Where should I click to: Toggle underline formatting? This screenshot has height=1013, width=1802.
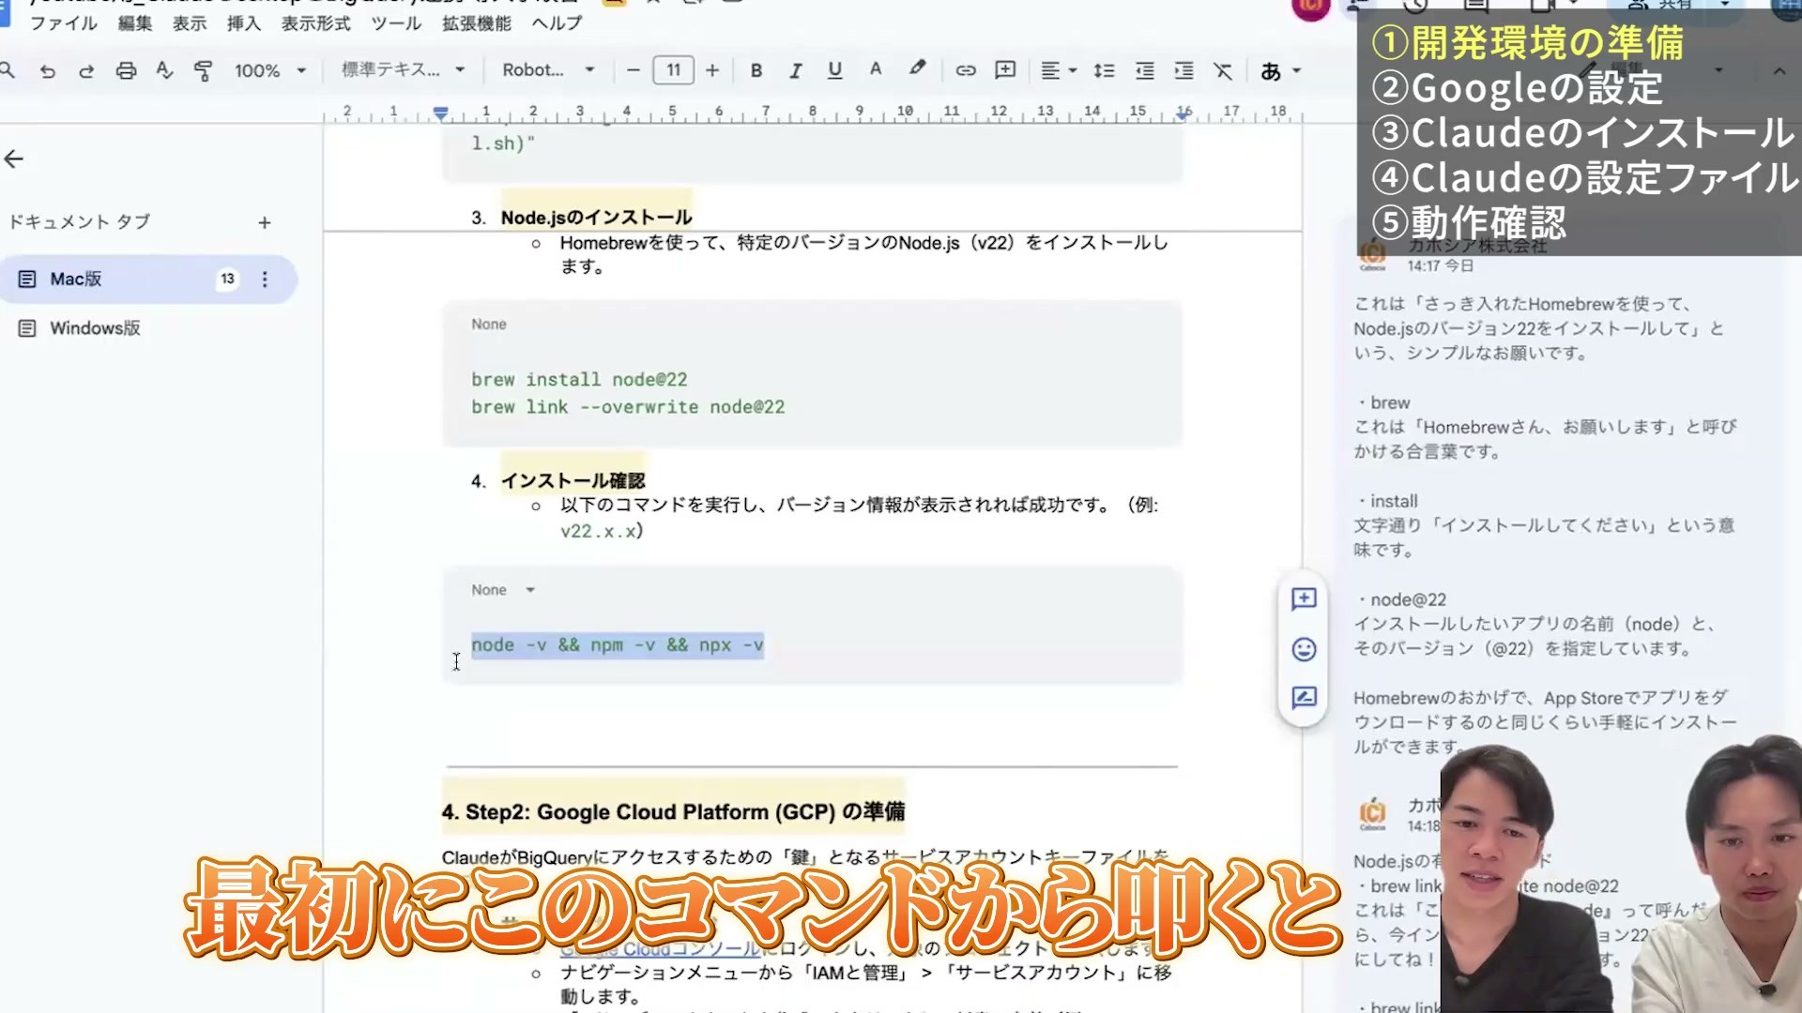tap(834, 70)
